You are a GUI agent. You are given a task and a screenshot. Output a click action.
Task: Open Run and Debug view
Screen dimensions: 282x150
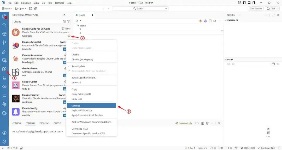click(4, 52)
